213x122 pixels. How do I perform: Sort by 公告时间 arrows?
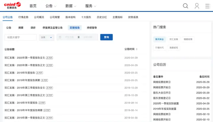tap(137, 49)
